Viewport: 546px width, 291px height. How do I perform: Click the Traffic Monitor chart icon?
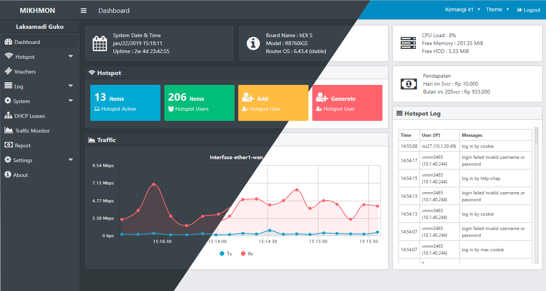(x=9, y=130)
